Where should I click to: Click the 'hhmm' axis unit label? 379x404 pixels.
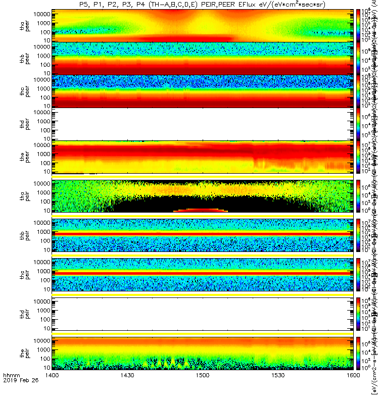11,375
